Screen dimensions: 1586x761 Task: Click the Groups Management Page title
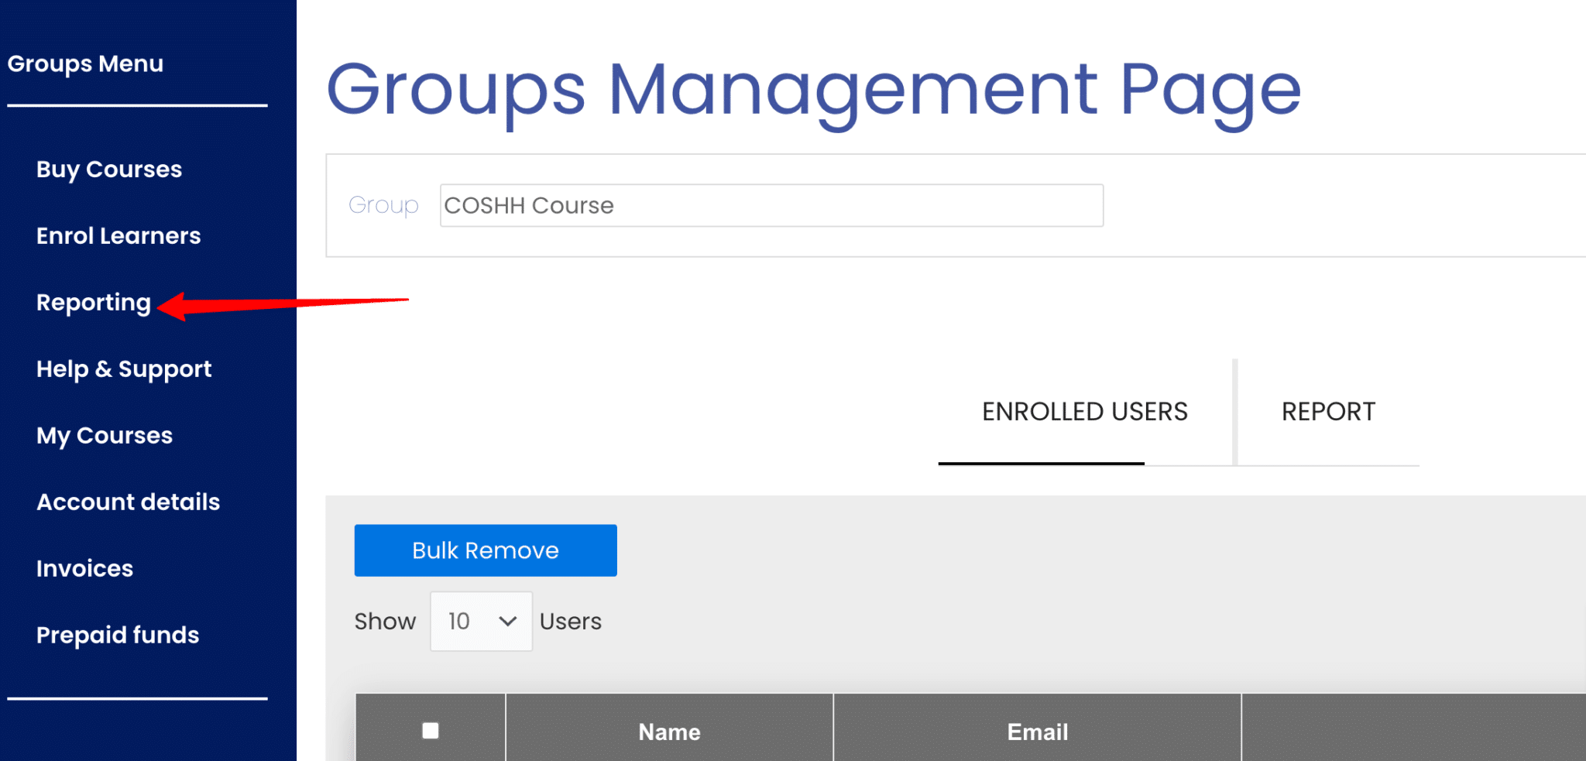pos(813,91)
